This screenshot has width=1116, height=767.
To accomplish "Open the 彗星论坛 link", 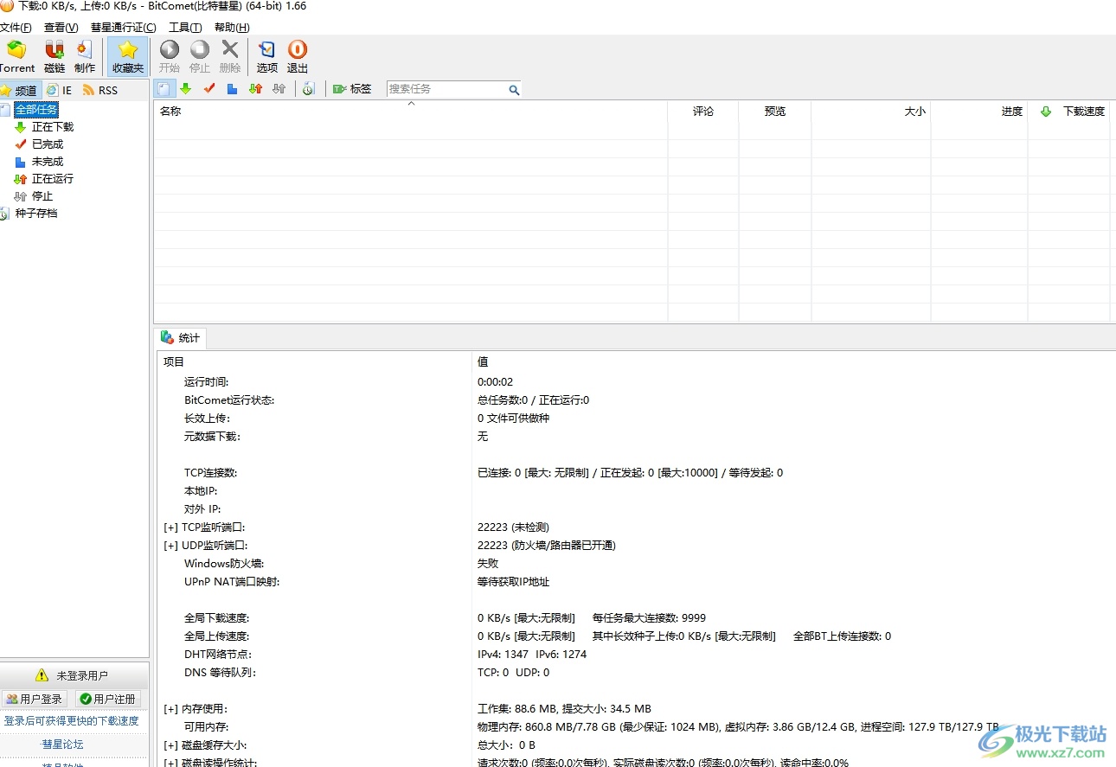I will [63, 745].
